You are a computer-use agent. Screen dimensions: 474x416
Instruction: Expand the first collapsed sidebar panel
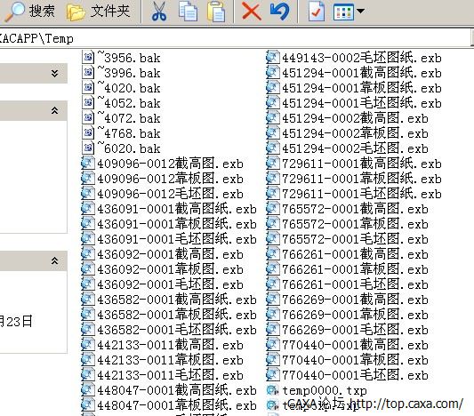pyautogui.click(x=55, y=73)
